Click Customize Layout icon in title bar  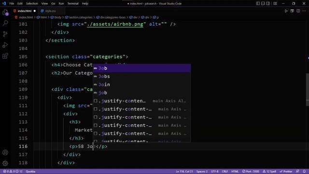click(275, 3)
